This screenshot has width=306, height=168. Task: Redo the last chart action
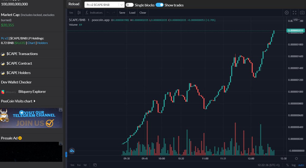(x=114, y=12)
